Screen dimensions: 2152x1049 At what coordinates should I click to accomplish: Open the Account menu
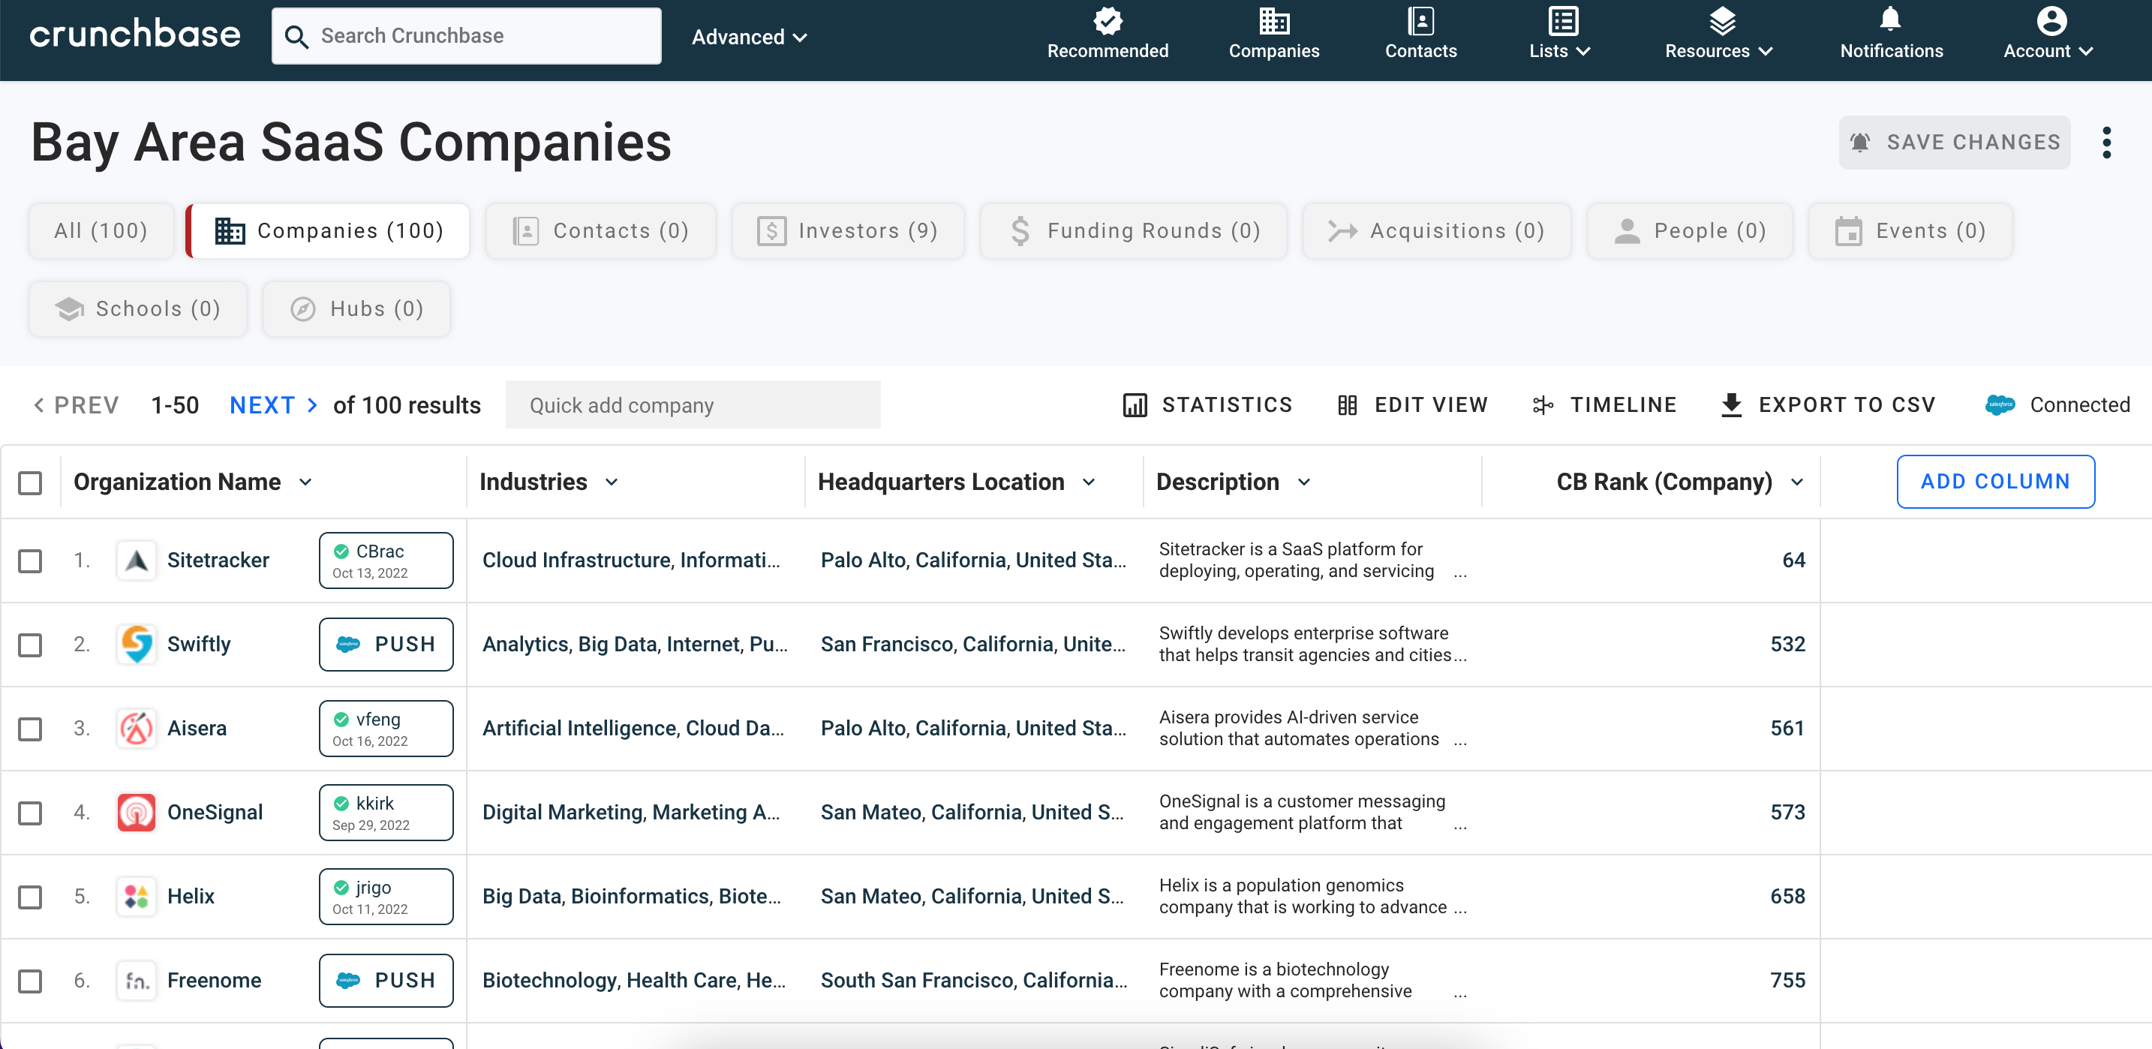pos(2048,35)
